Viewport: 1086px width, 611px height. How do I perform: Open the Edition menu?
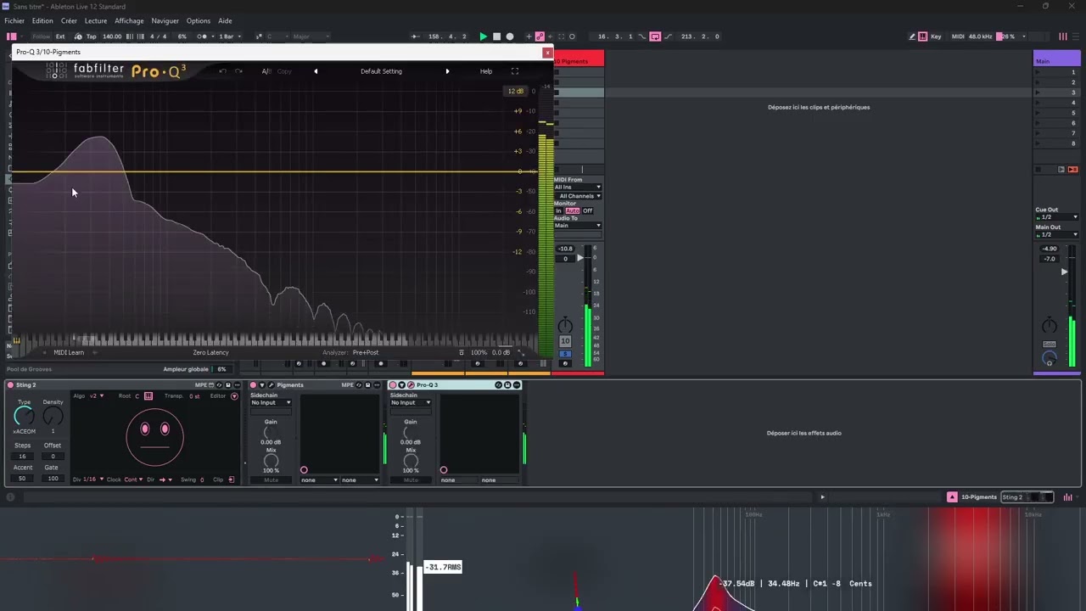pos(42,20)
